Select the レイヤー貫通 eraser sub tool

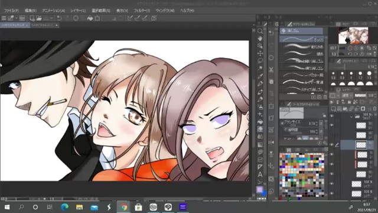302,82
